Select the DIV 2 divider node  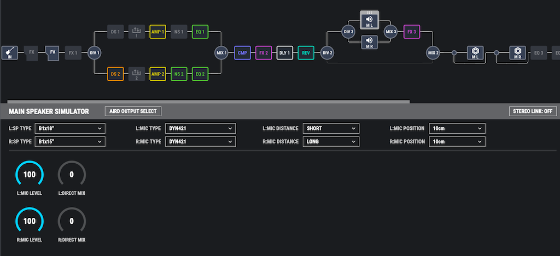(x=327, y=53)
